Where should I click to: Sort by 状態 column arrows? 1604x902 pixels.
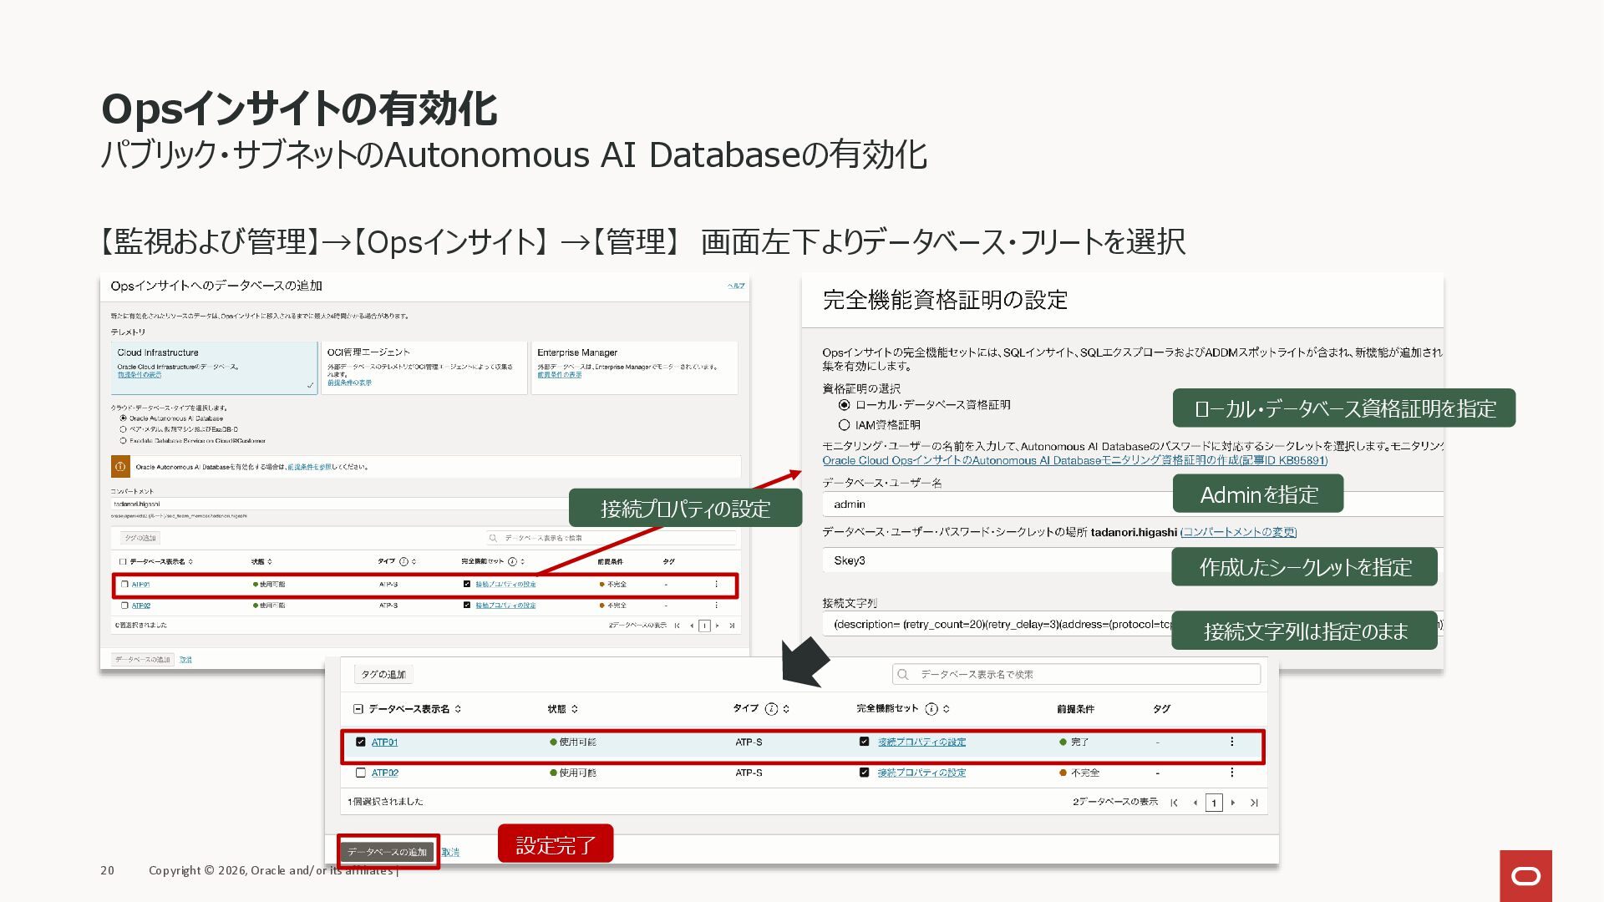click(575, 709)
